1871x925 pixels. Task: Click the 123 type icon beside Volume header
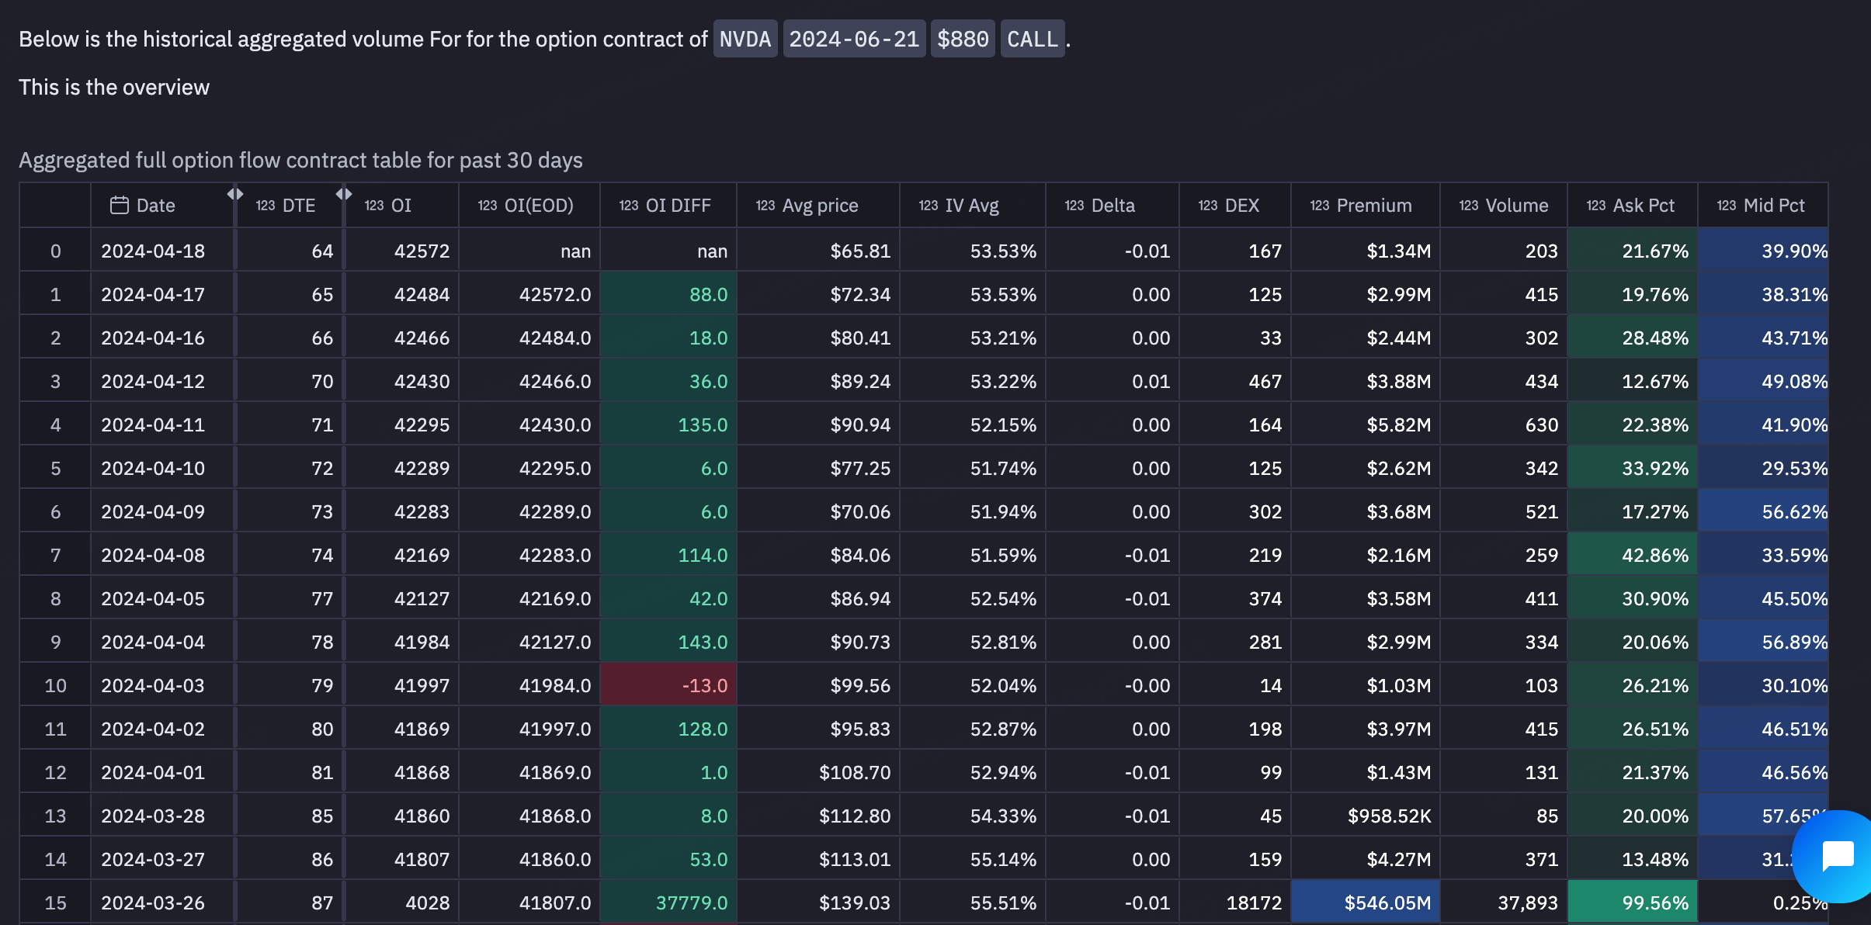[x=1469, y=206]
